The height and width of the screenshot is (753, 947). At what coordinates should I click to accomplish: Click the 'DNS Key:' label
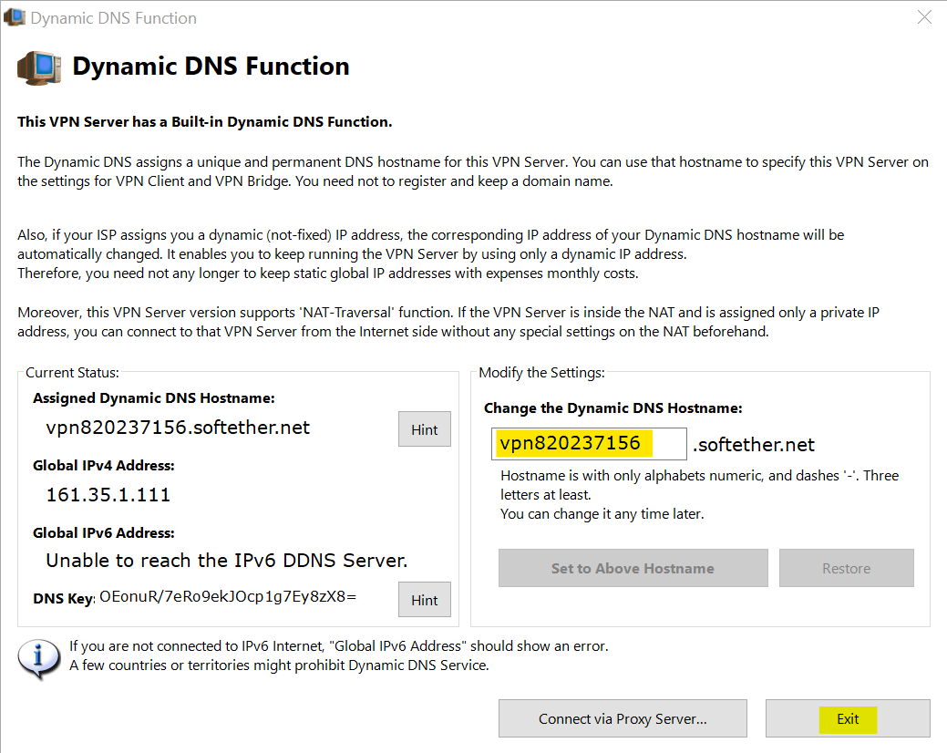[64, 598]
